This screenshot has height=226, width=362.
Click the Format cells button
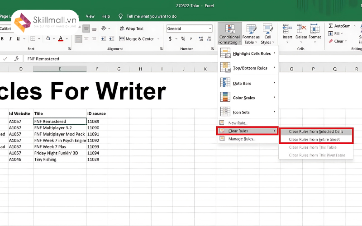(314, 34)
